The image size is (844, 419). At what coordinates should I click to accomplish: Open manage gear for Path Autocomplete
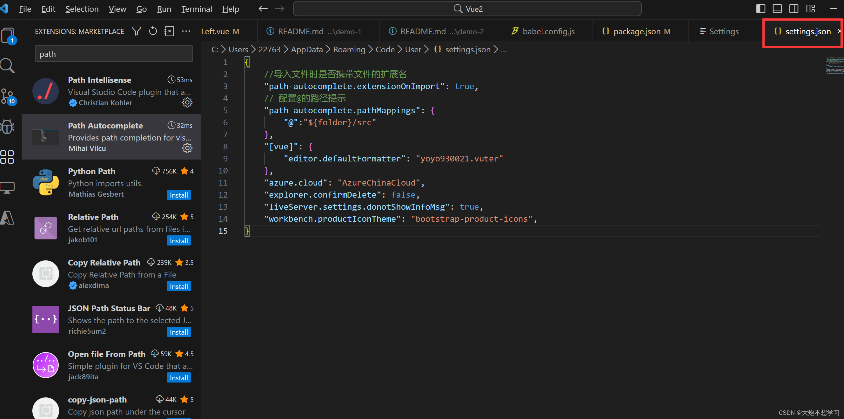(x=187, y=148)
